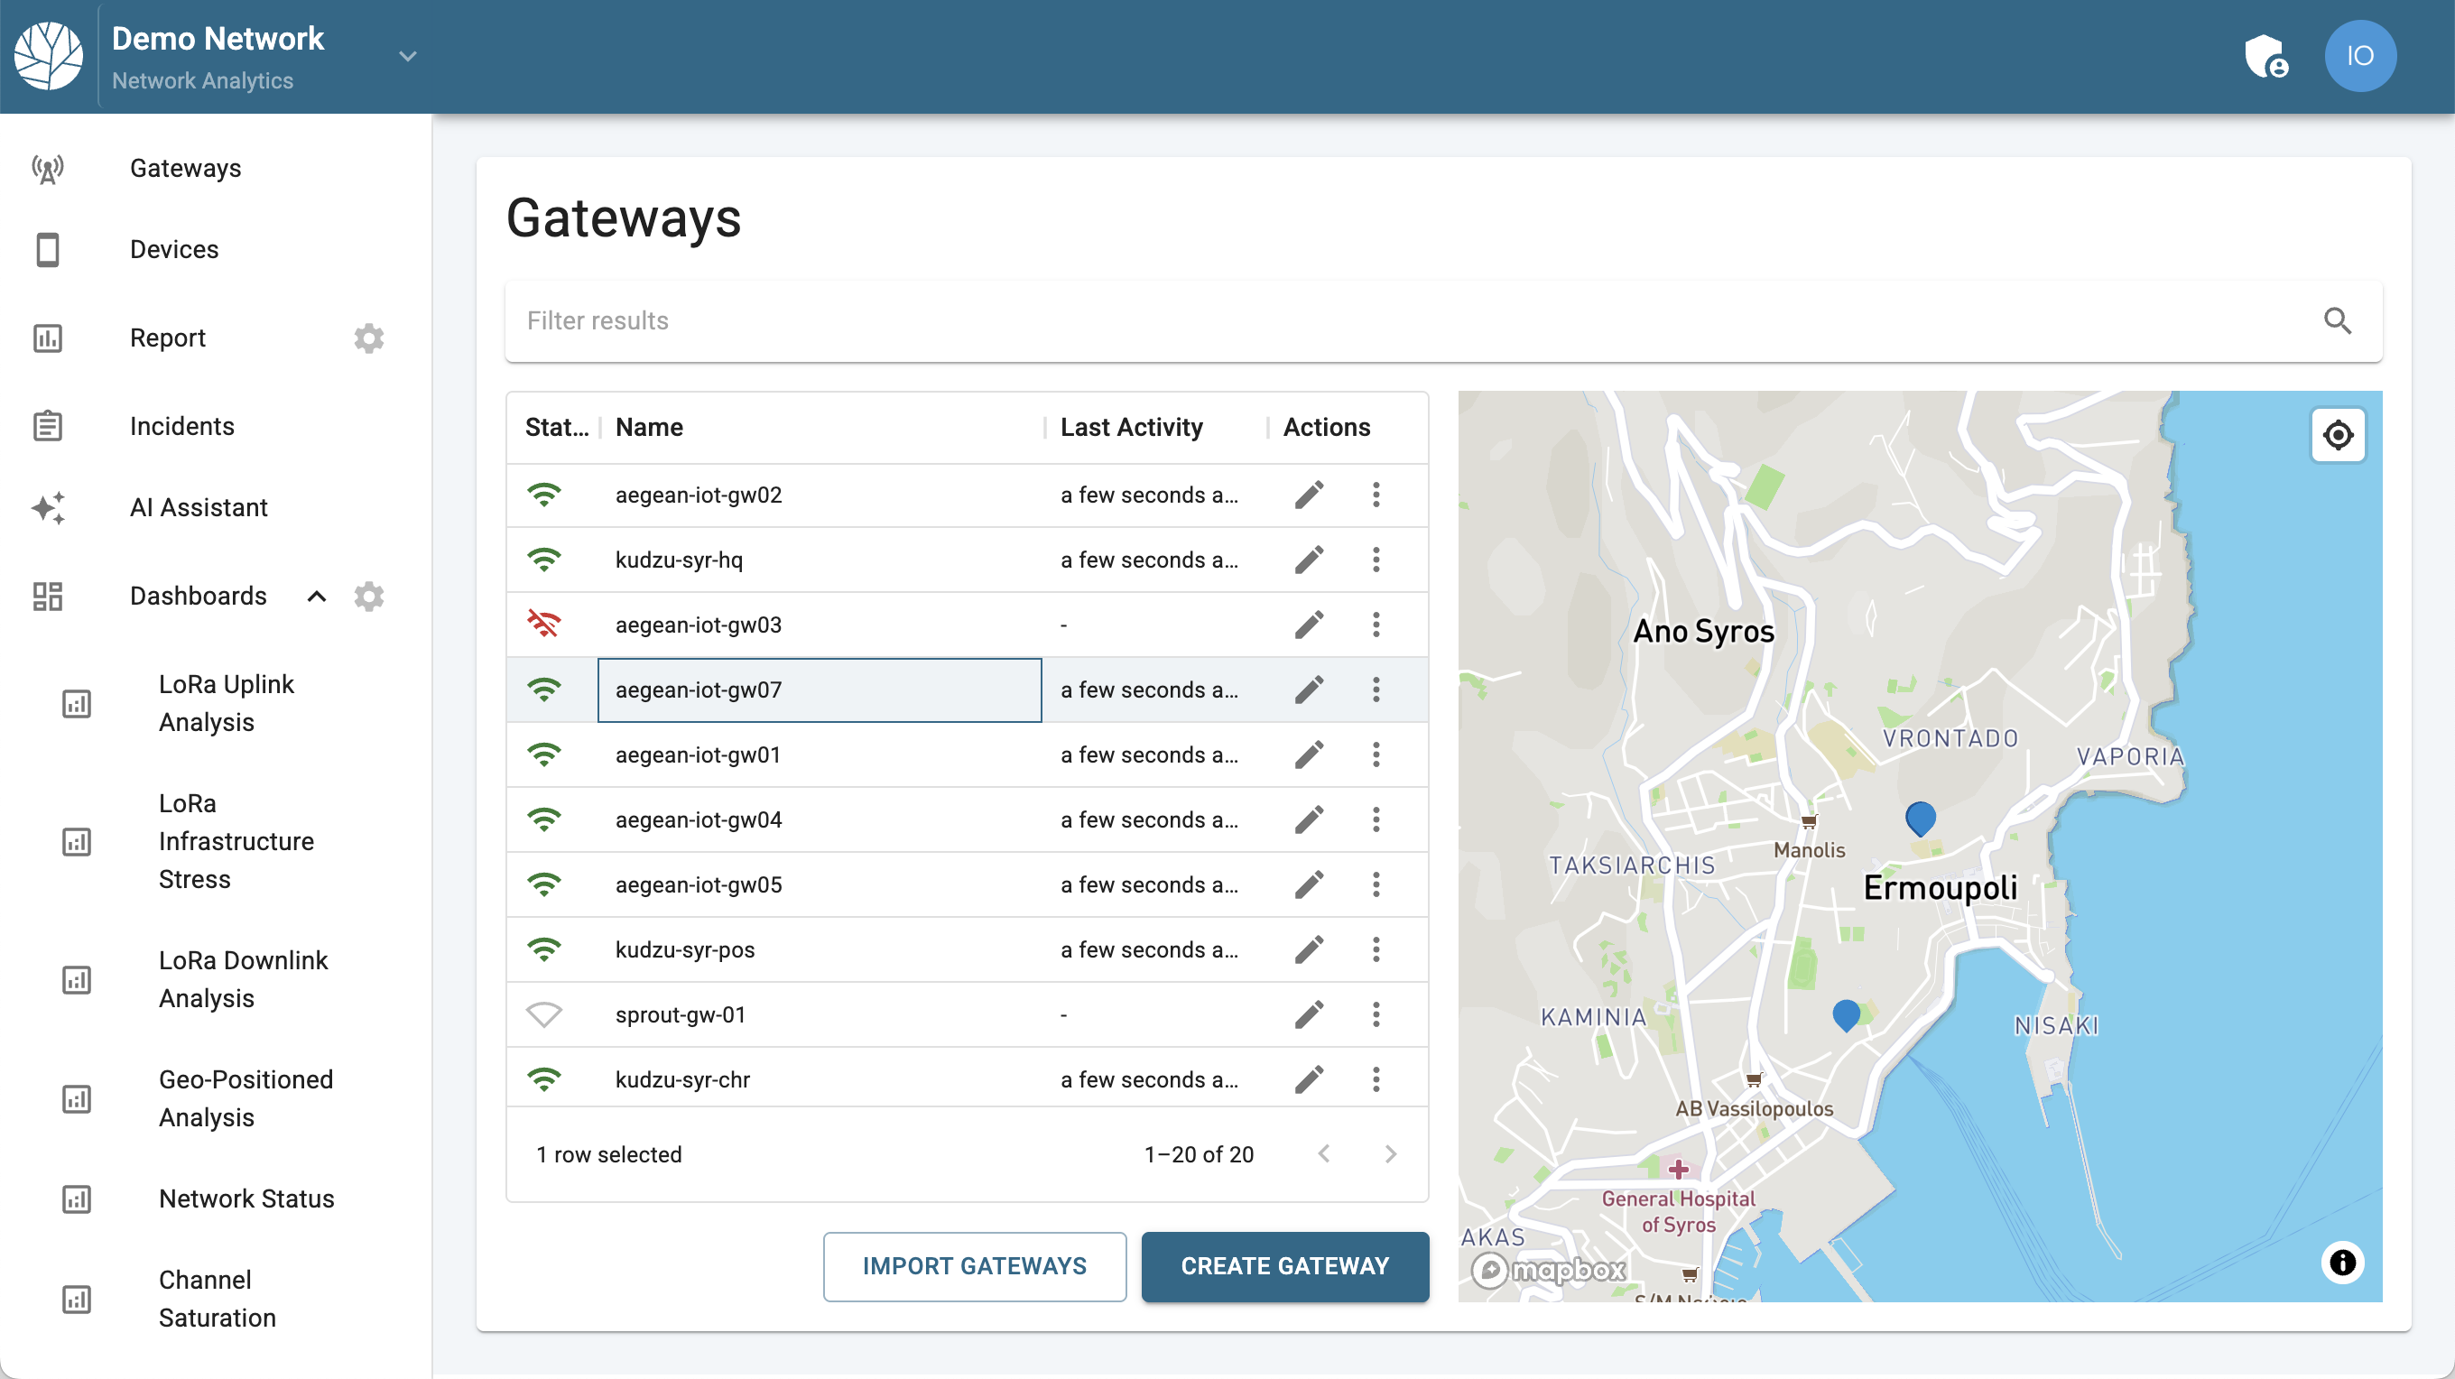Click the search magnifier icon
Image resolution: width=2455 pixels, height=1379 pixels.
coord(2337,321)
